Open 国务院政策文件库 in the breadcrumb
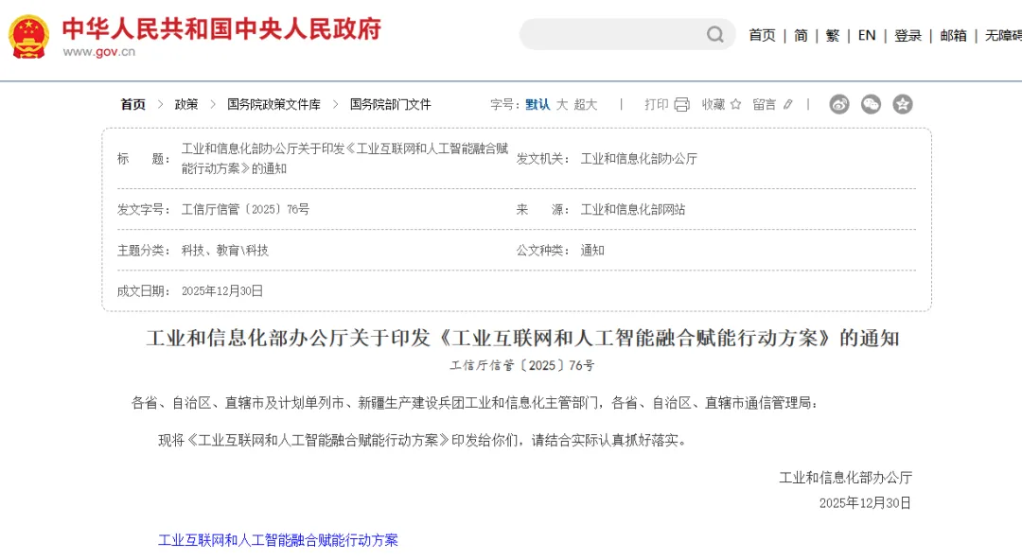The image size is (1022, 560). [274, 104]
